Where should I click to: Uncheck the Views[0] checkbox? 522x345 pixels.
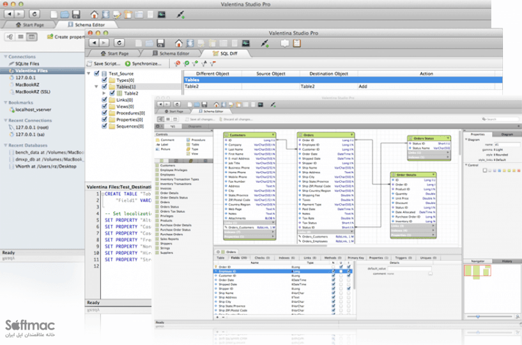tap(104, 106)
